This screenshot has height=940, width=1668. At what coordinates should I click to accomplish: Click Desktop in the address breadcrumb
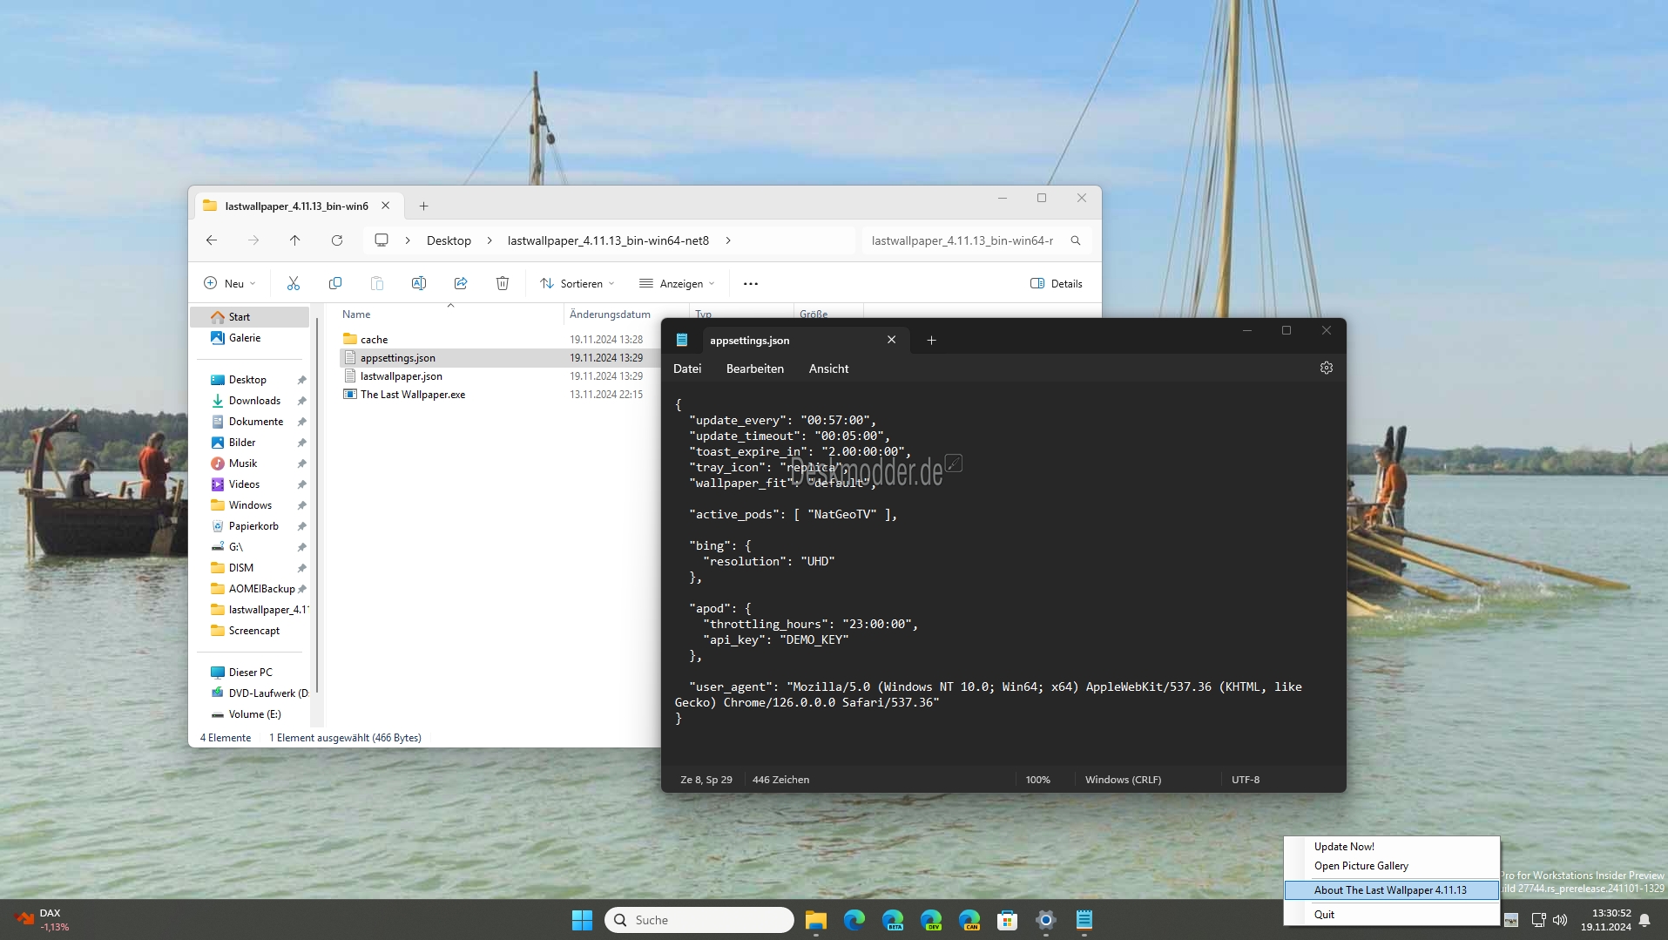(x=449, y=240)
